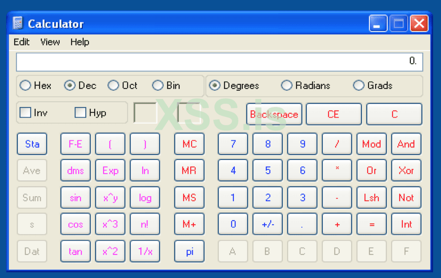The height and width of the screenshot is (278, 441).
Task: Click the digit 2 button
Action: [268, 198]
